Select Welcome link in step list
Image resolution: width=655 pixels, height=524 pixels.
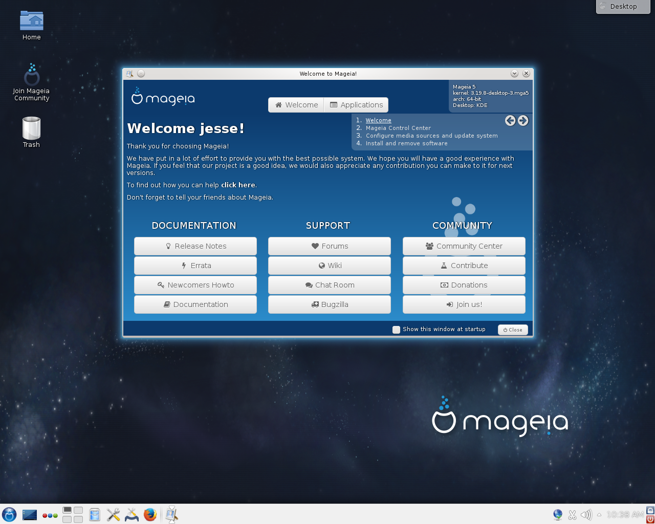point(378,120)
